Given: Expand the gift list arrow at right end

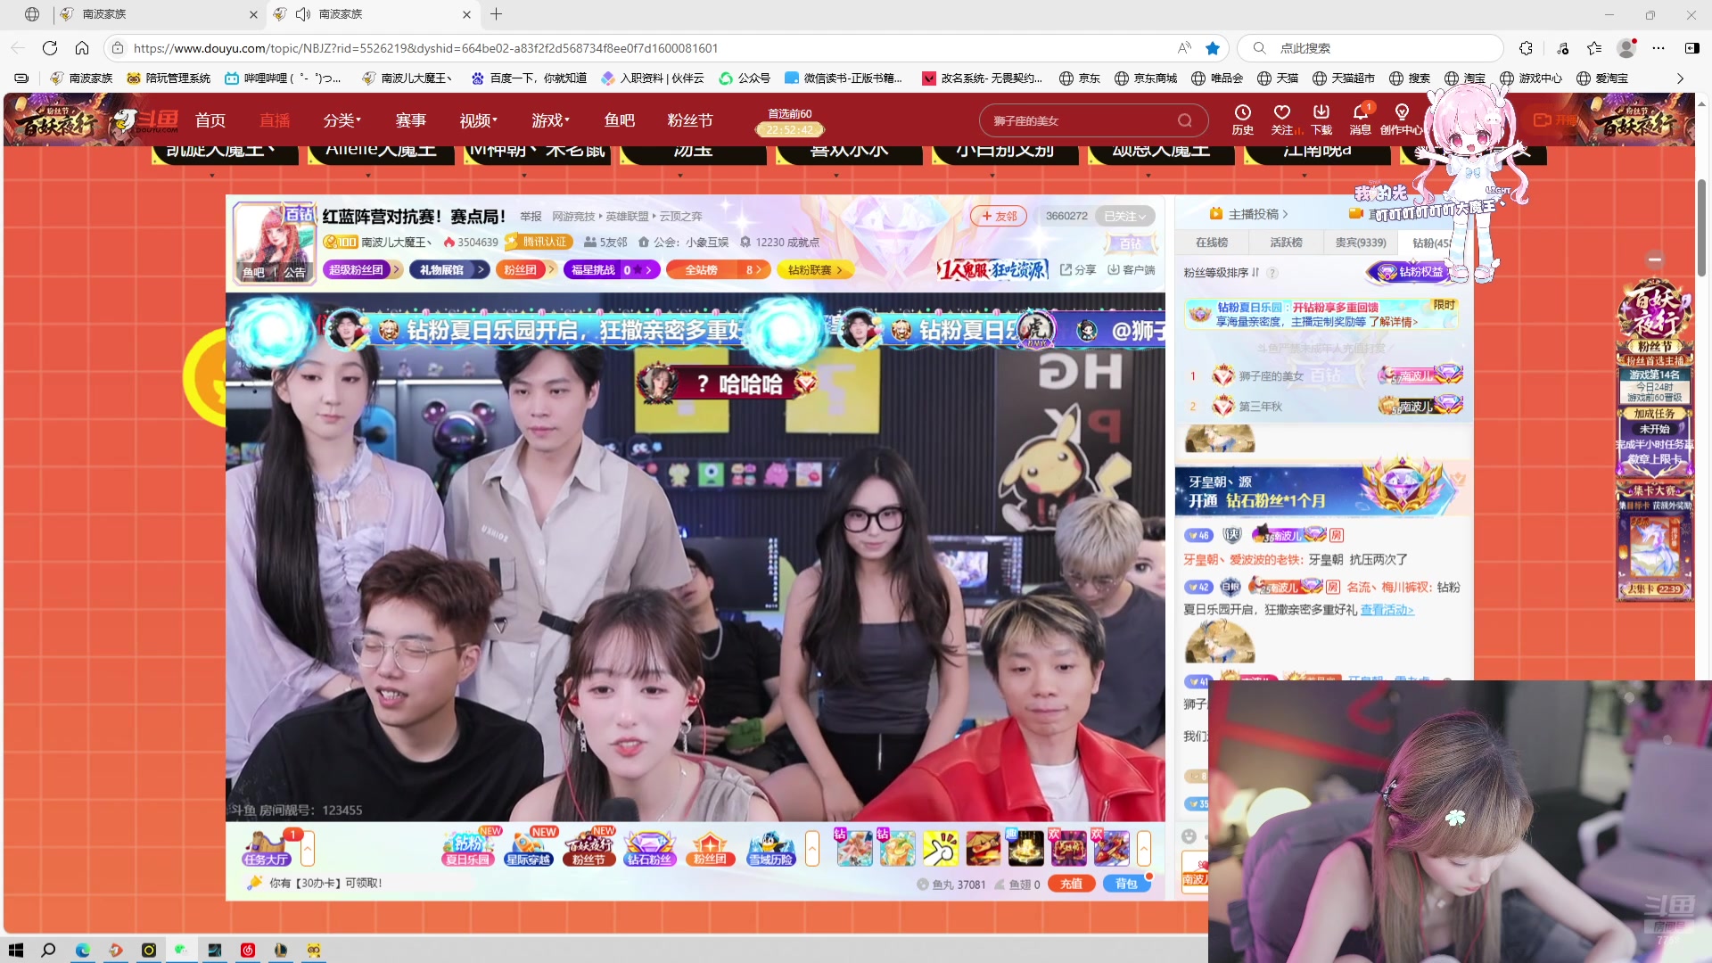Looking at the screenshot, I should coord(1144,848).
